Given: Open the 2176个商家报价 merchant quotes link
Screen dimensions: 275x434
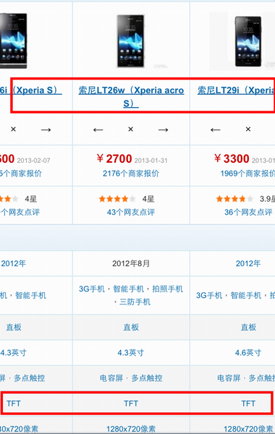Looking at the screenshot, I should [131, 174].
